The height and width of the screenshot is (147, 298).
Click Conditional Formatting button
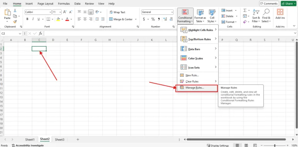(x=185, y=16)
